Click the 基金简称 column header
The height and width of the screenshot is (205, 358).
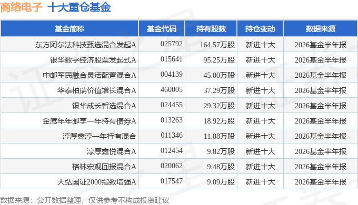69,29
